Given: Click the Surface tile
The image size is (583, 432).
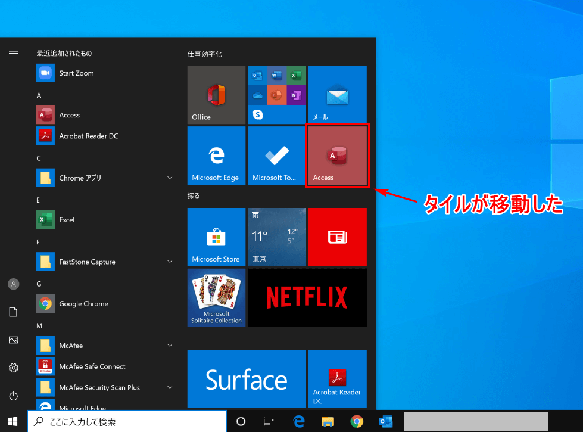Looking at the screenshot, I should click(247, 379).
